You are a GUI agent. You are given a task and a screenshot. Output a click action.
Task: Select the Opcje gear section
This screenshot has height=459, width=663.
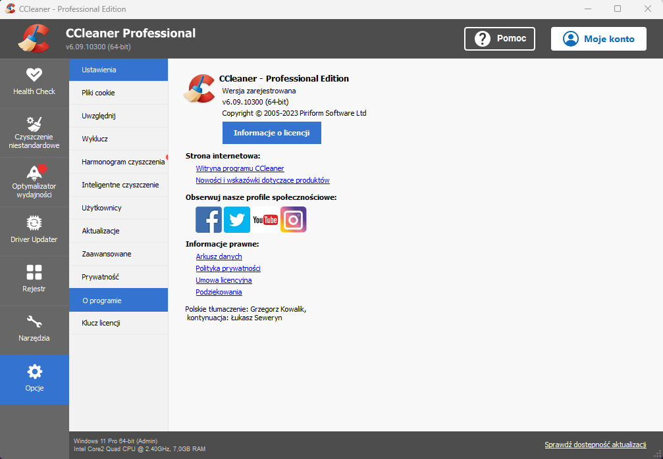coord(34,379)
